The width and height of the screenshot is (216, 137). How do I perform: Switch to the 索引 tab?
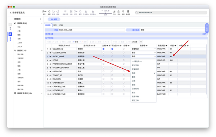coord(55,25)
